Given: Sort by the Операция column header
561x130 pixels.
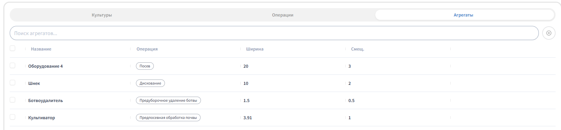Looking at the screenshot, I should (147, 49).
